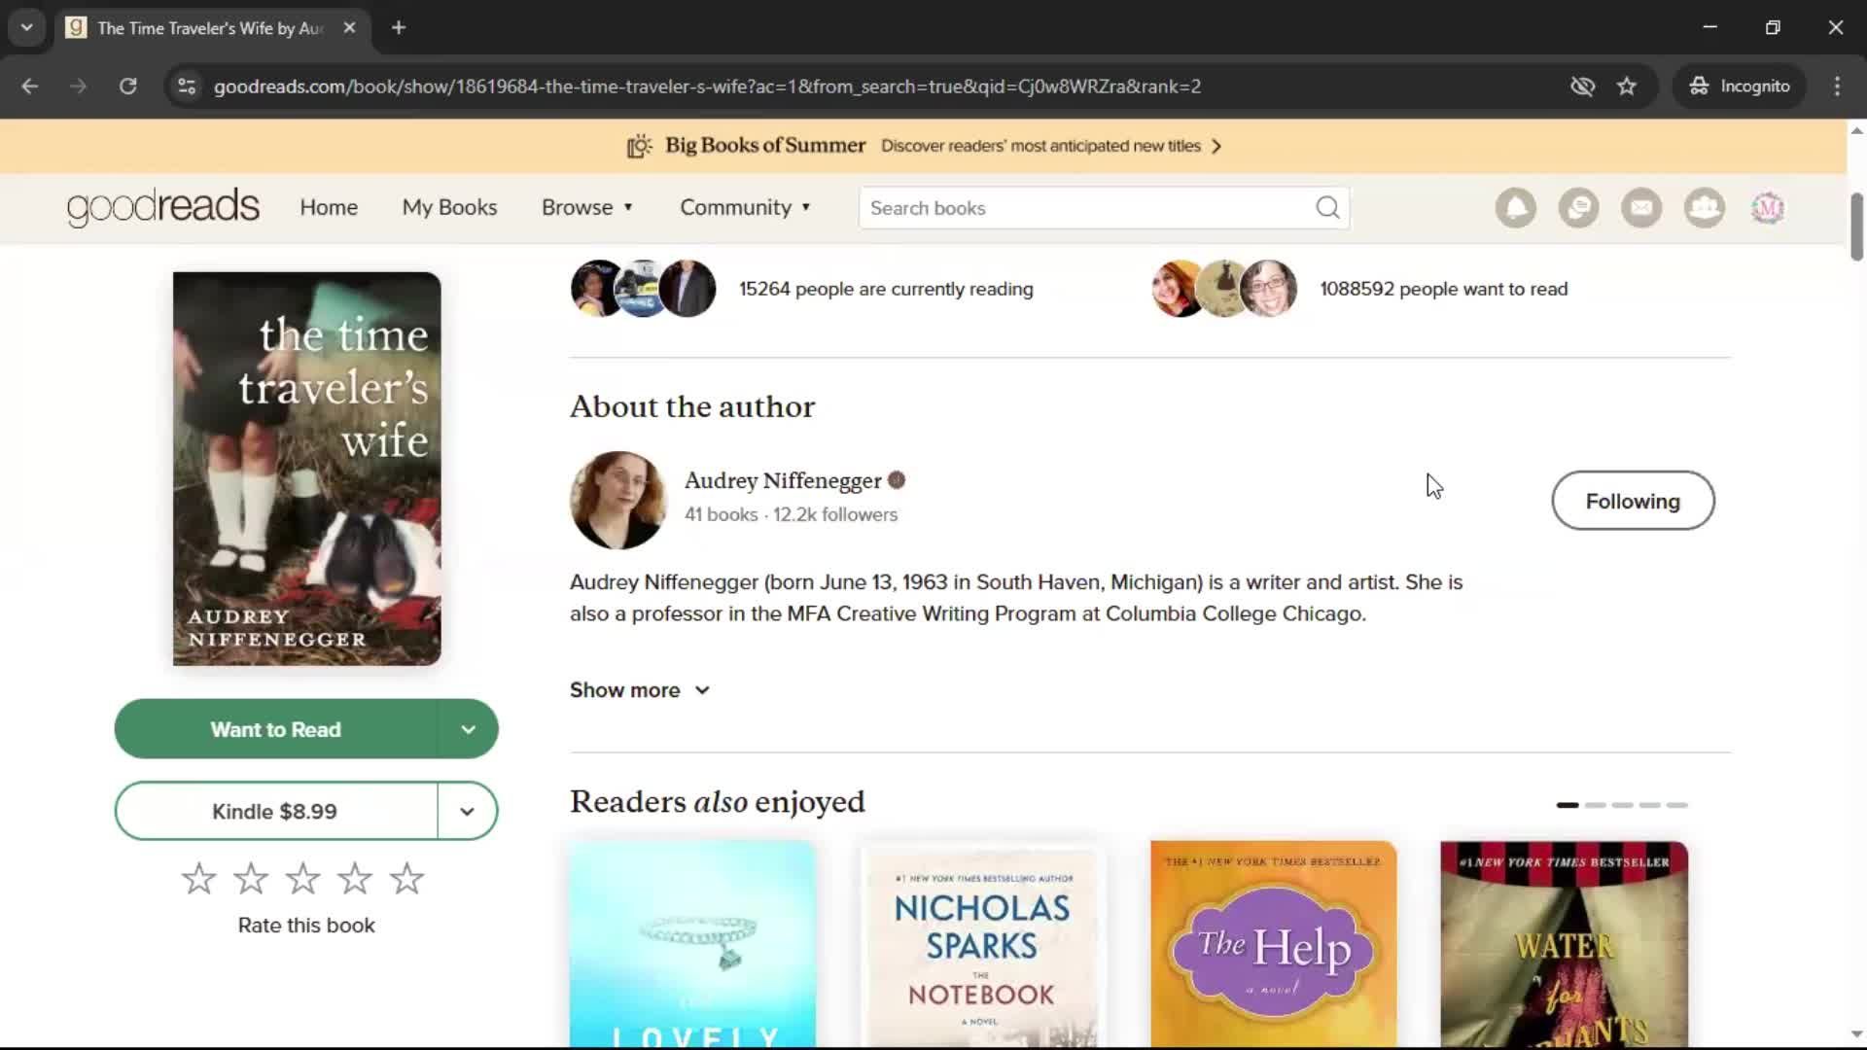Viewport: 1867px width, 1050px height.
Task: Open the Lovely Bones book cover
Action: coord(692,944)
